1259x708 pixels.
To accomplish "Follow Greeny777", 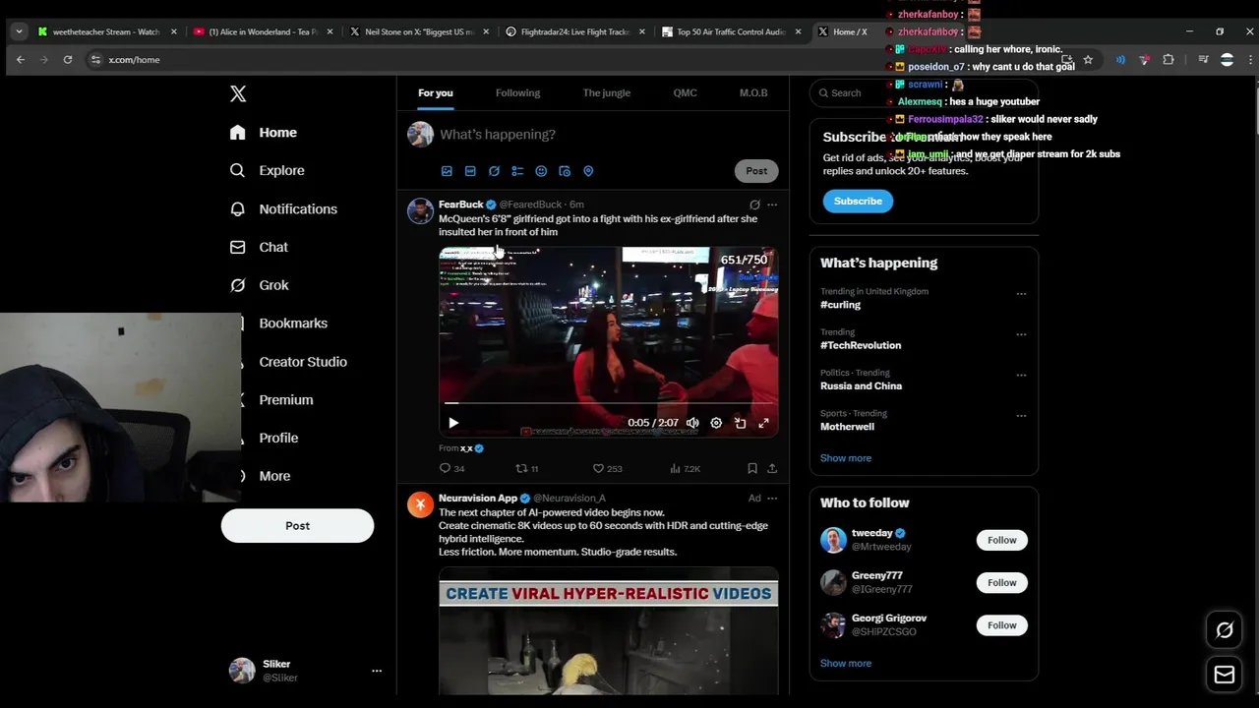I will click(x=1001, y=582).
